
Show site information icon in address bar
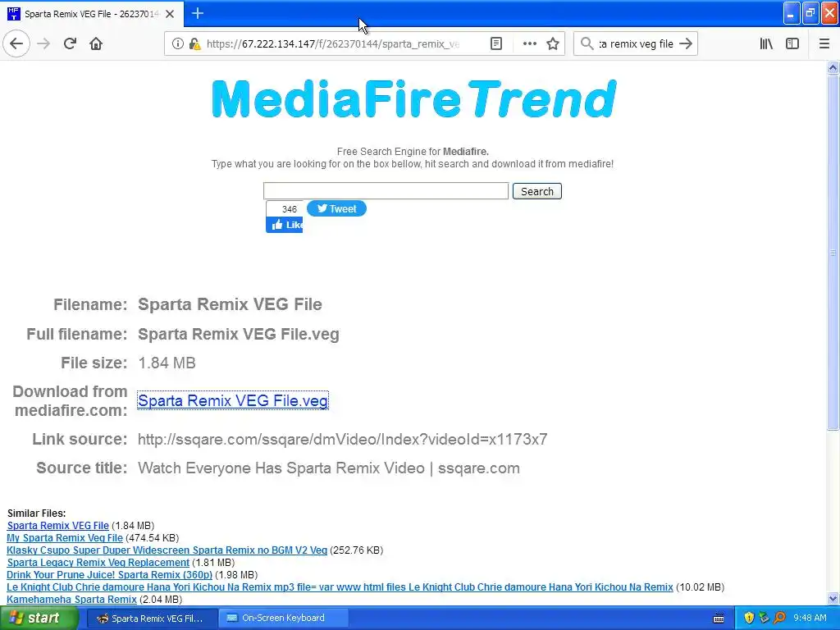coord(177,44)
